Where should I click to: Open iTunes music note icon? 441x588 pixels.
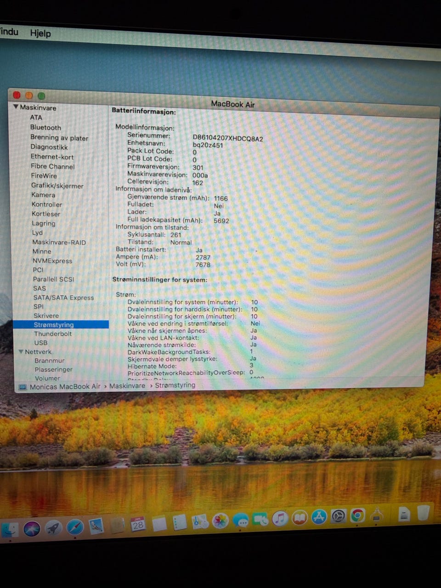coord(279,519)
